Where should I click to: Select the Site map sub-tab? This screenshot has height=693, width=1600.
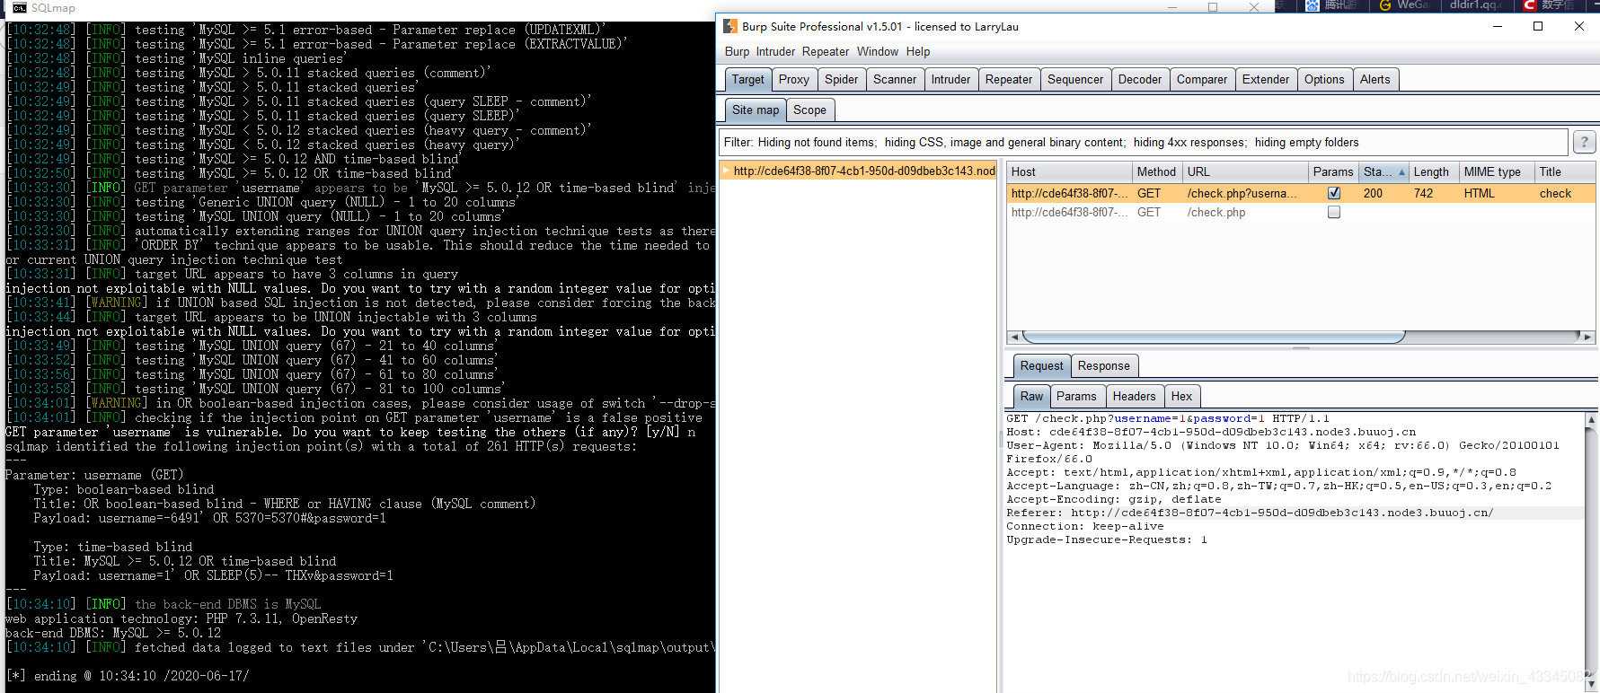pos(756,110)
